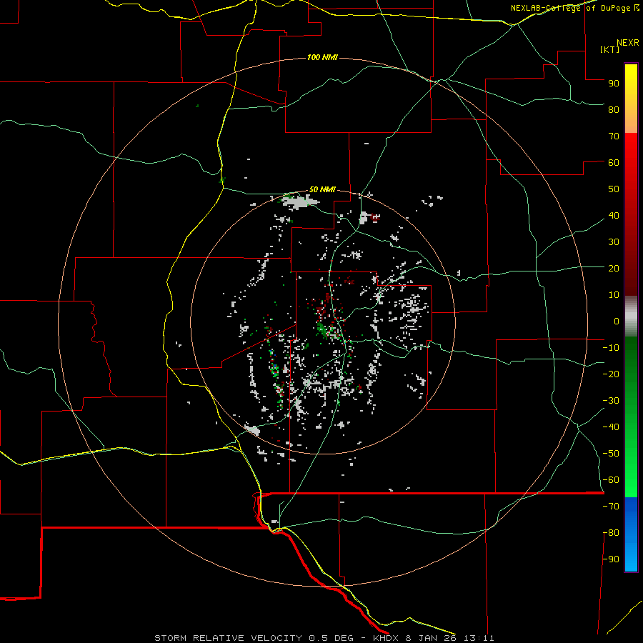Screen dimensions: 643x643
Task: Click the gray zero-velocity segment of color bar
Action: 631,316
